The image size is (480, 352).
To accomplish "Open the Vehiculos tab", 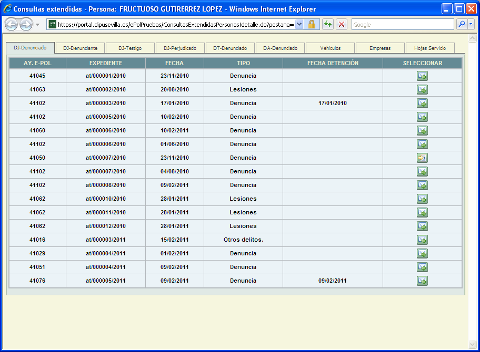I will pos(330,48).
